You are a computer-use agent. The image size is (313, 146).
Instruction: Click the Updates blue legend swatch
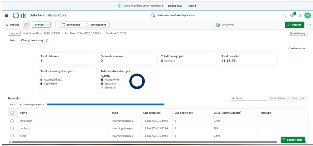coord(102,84)
